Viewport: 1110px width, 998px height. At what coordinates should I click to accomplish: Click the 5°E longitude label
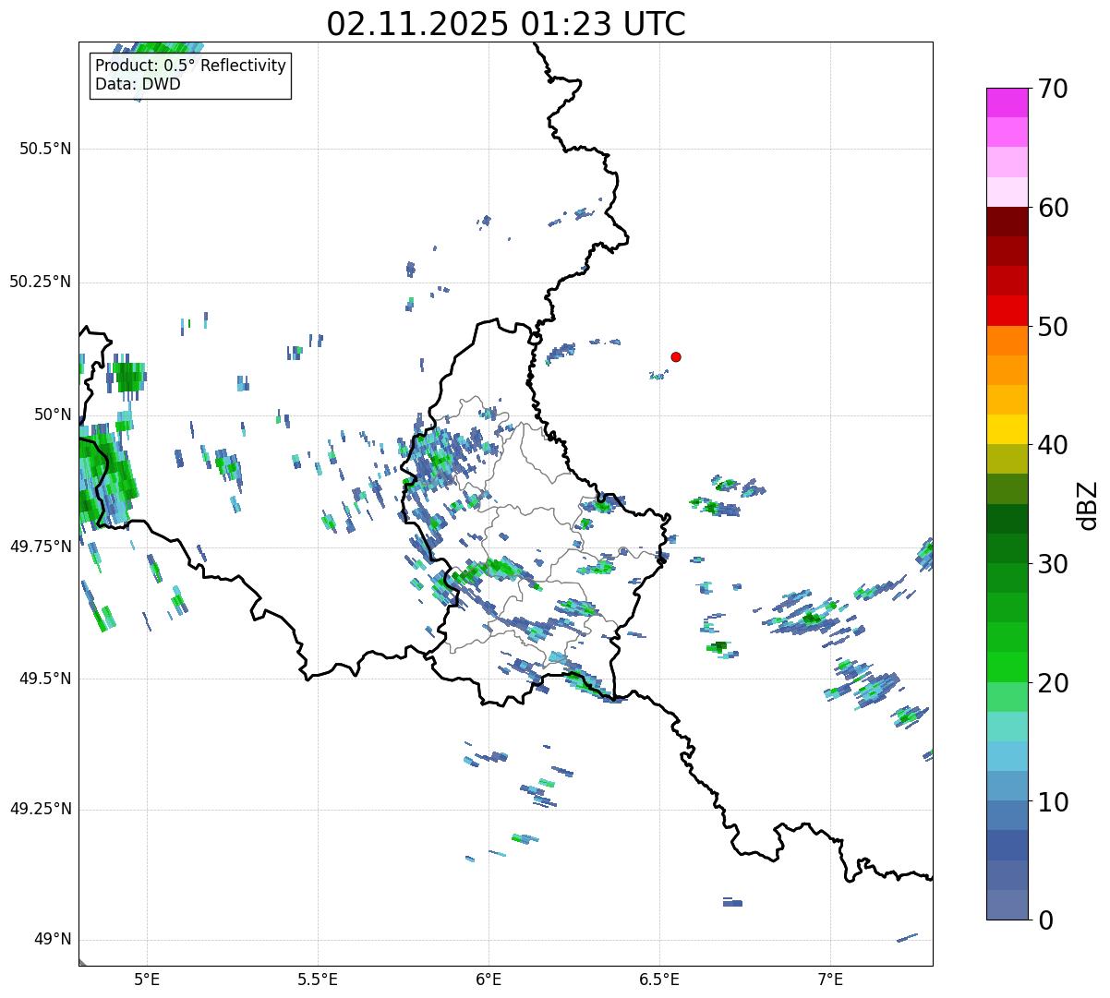[x=147, y=980]
